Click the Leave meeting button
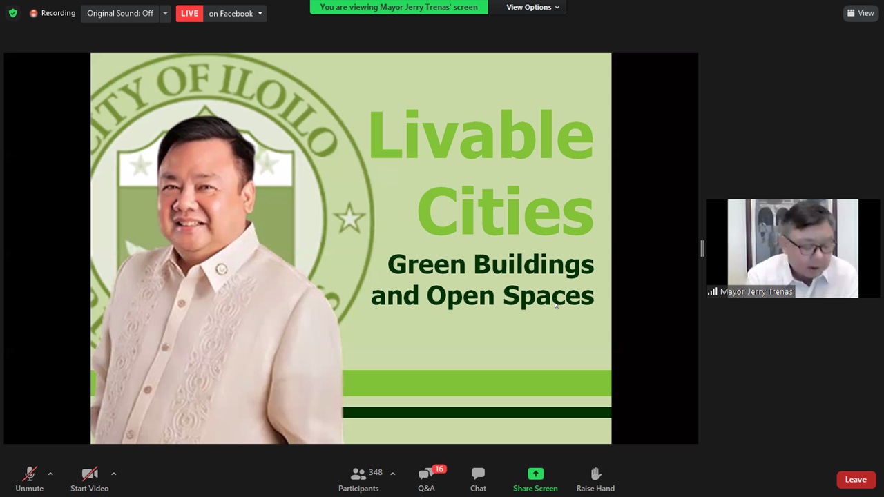Image resolution: width=884 pixels, height=497 pixels. 855,480
